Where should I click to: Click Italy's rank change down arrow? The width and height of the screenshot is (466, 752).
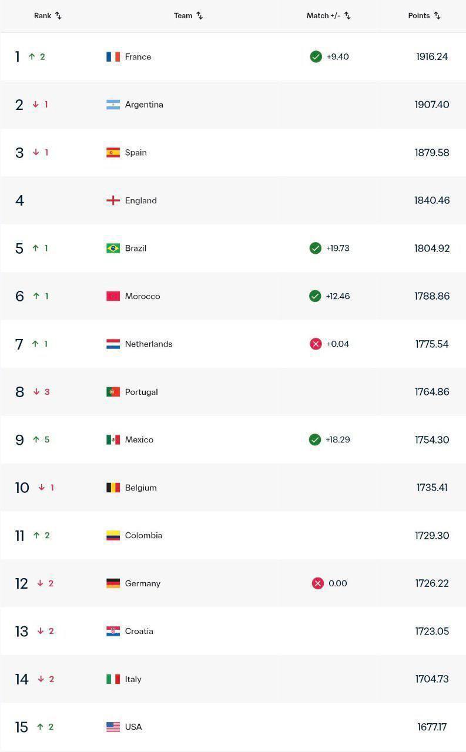click(x=41, y=679)
